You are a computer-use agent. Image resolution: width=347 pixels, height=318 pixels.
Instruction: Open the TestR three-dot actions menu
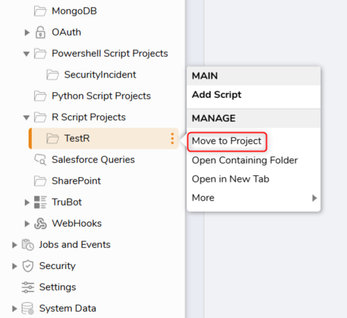coord(172,139)
